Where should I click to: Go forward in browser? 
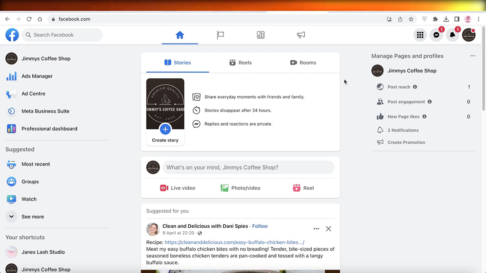point(18,19)
